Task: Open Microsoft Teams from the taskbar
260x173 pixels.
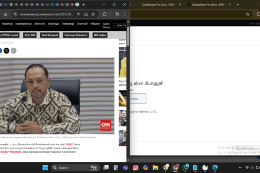Action: 126,168
